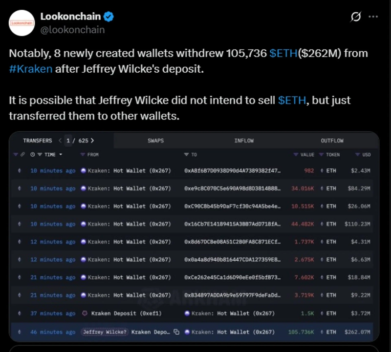Click the Jeffrey Wilcke? label tag
The width and height of the screenshot is (391, 352).
point(105,332)
